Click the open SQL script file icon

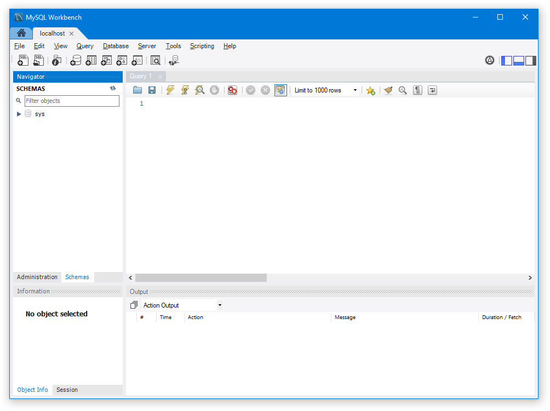39,61
